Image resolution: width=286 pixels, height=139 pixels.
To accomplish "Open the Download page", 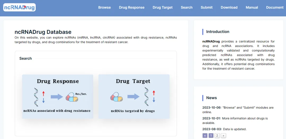I will click(x=229, y=7).
